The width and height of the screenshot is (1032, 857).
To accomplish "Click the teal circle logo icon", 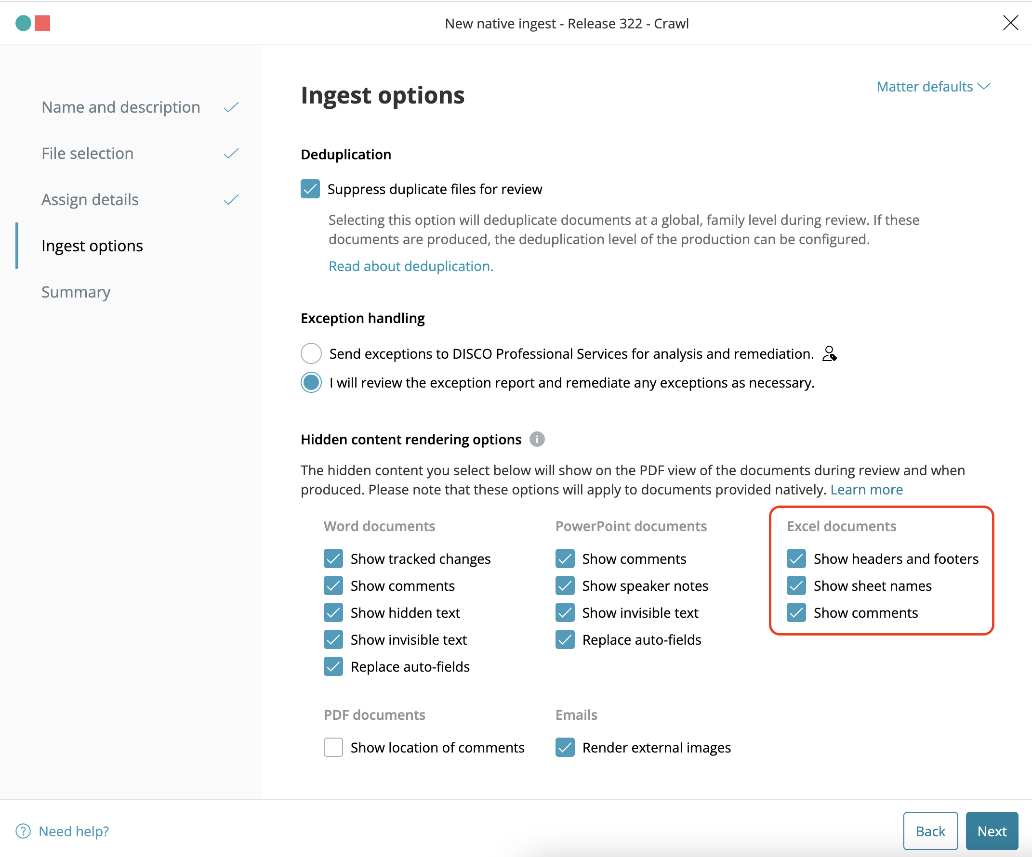I will pyautogui.click(x=23, y=23).
